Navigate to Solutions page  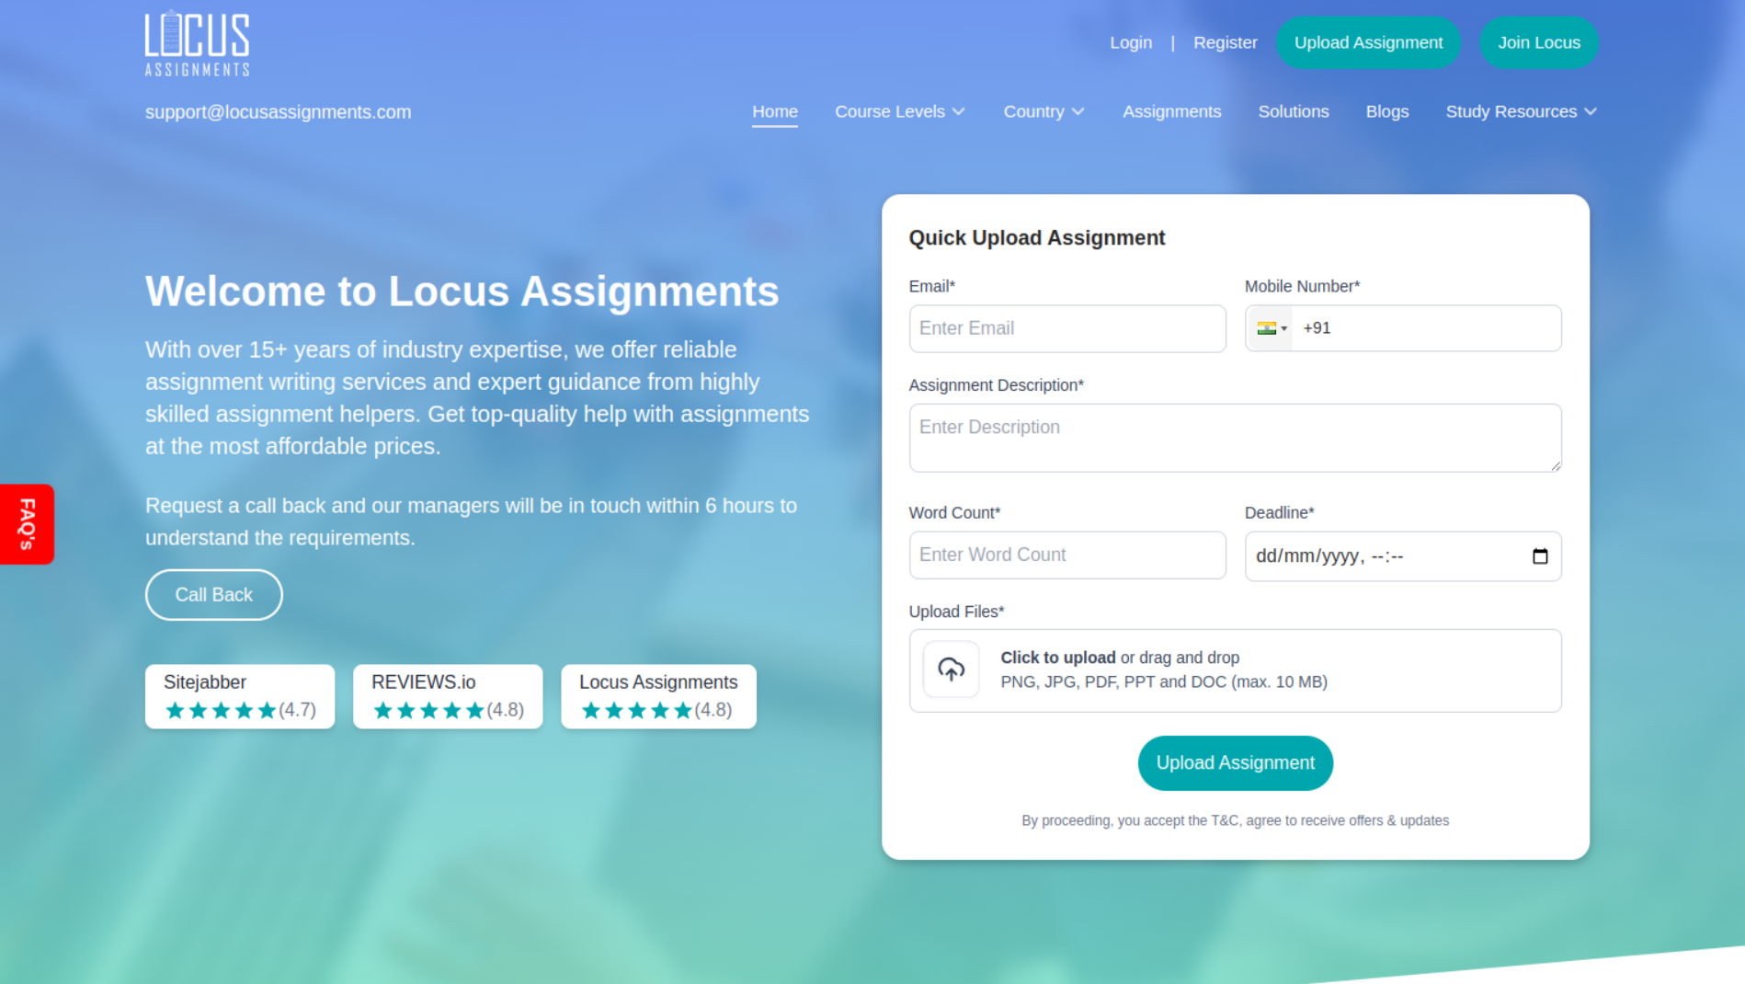pyautogui.click(x=1293, y=111)
